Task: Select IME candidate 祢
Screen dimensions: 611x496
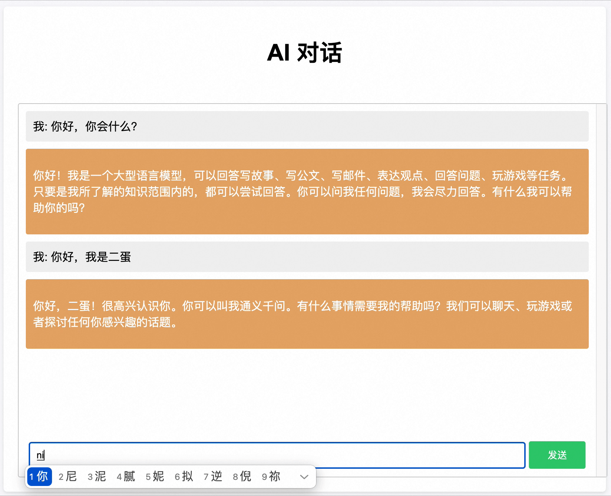Action: [271, 477]
